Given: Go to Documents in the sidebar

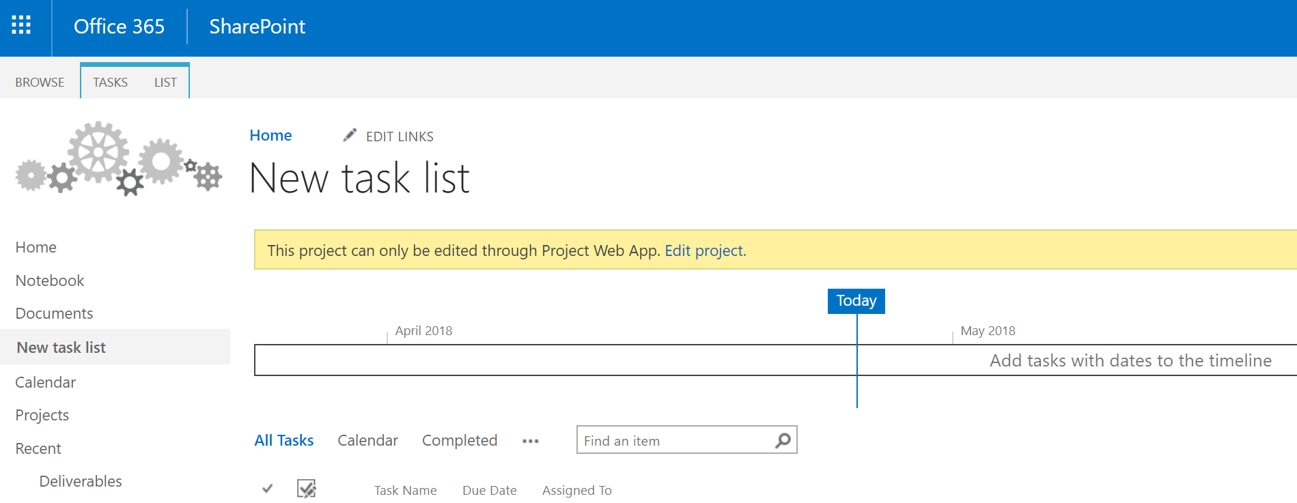Looking at the screenshot, I should (x=54, y=313).
